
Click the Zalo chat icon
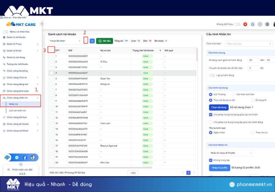(17, 158)
